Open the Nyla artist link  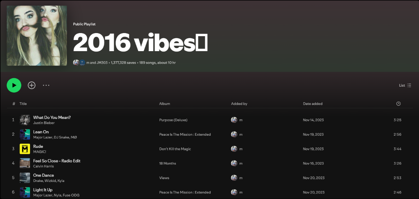(58, 195)
